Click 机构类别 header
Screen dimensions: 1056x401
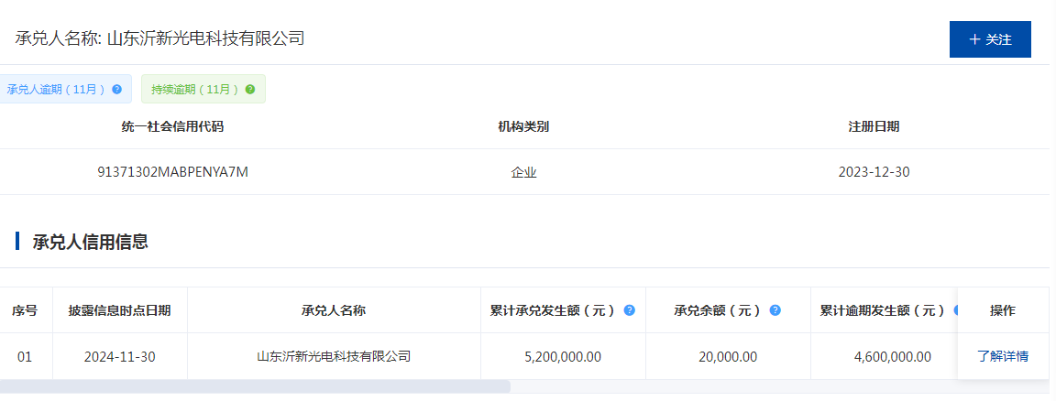pyautogui.click(x=524, y=126)
